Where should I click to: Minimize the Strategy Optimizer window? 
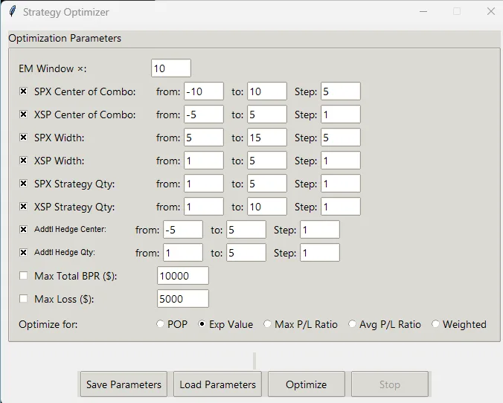[x=423, y=12]
